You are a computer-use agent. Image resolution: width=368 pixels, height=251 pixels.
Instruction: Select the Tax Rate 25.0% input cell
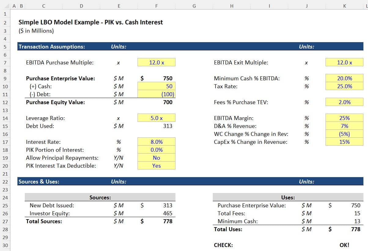pos(344,86)
